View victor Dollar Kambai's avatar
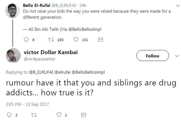The height and width of the screenshot is (122, 181). click(x=13, y=55)
